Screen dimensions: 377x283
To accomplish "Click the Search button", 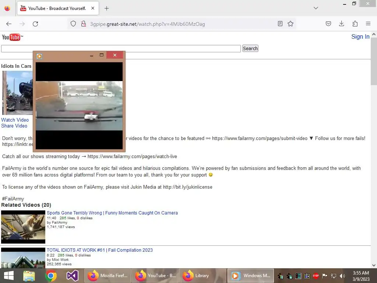I will coord(250,48).
